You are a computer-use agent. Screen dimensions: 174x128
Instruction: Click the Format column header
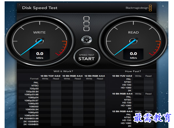34,79
